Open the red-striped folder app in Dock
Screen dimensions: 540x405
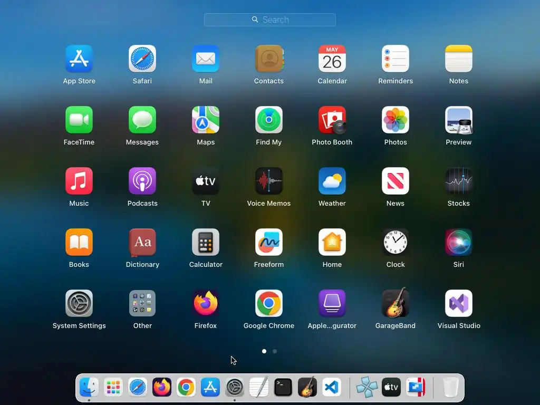pos(416,387)
